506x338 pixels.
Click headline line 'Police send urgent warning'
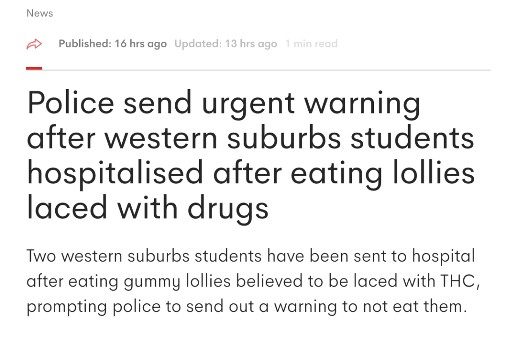point(223,103)
